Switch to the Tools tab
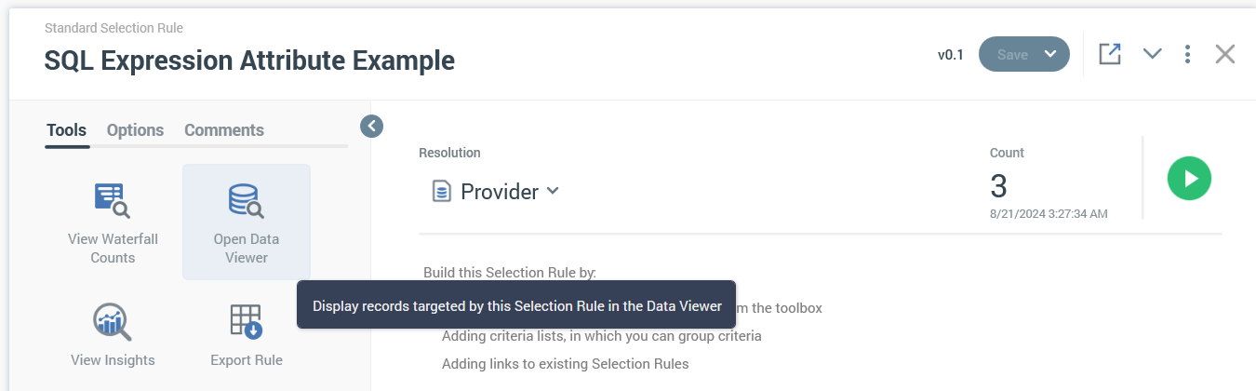The height and width of the screenshot is (391, 1256). pyautogui.click(x=66, y=130)
